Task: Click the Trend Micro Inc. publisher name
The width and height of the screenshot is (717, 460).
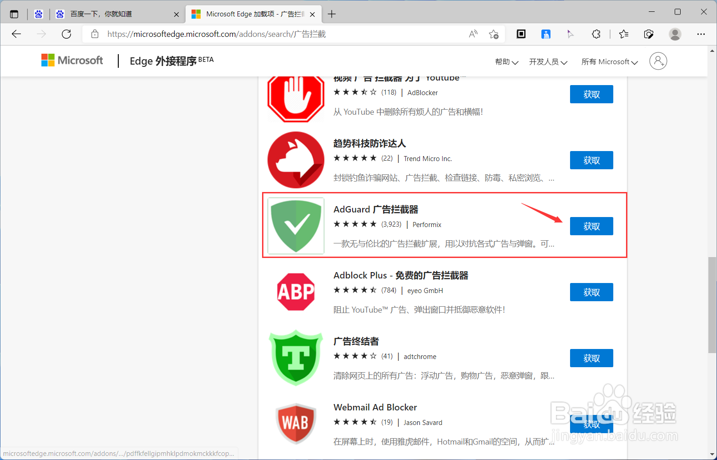Action: 428,158
